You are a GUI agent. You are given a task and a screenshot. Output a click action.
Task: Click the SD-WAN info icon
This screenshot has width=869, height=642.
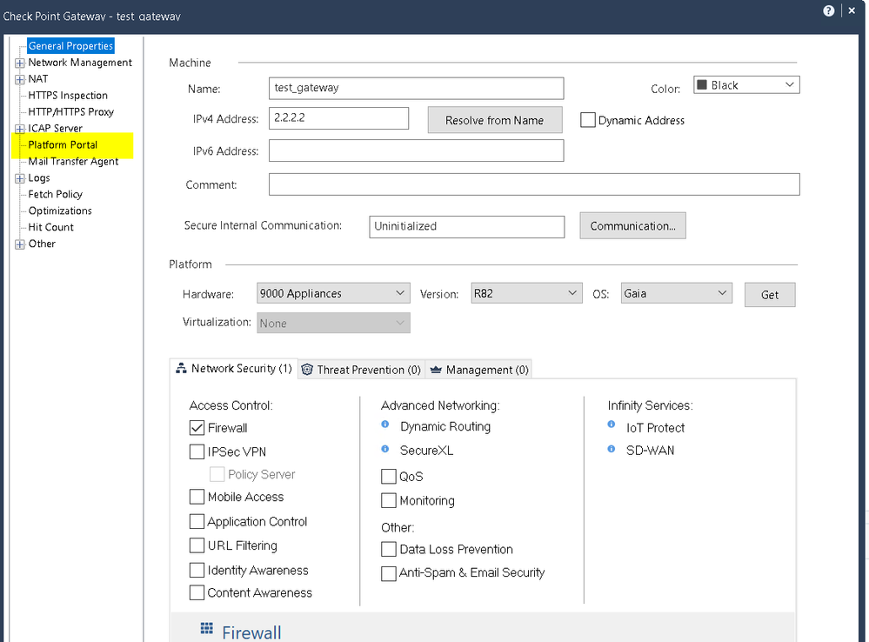tap(612, 449)
